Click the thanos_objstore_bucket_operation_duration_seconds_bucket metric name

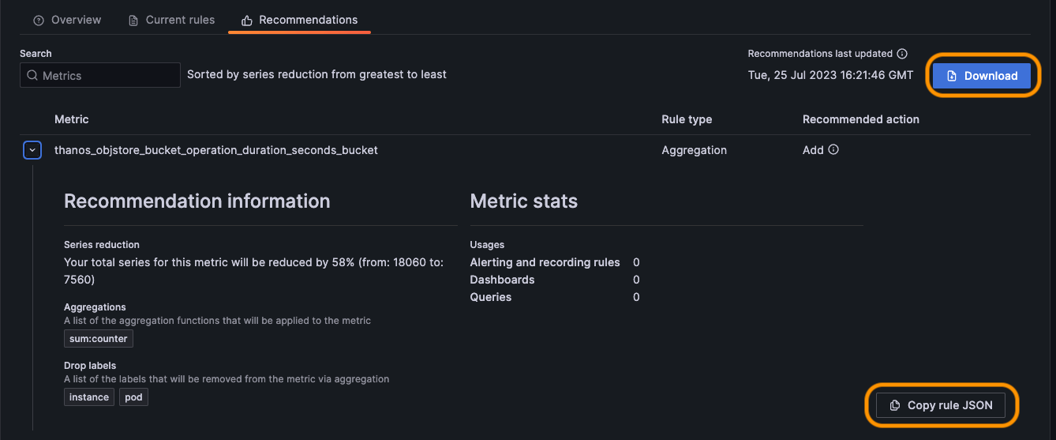coord(215,149)
